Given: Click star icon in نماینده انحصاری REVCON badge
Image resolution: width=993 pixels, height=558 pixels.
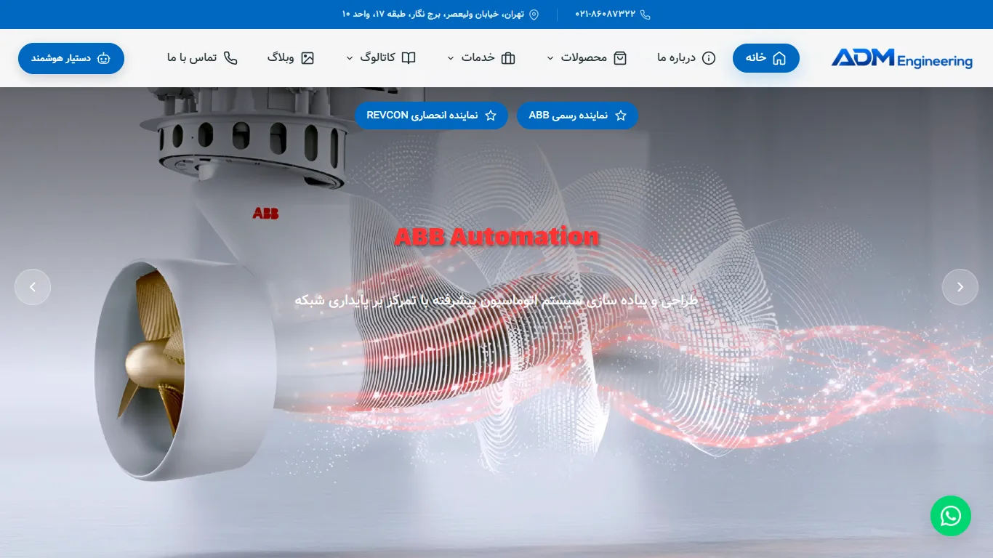Looking at the screenshot, I should (x=491, y=116).
